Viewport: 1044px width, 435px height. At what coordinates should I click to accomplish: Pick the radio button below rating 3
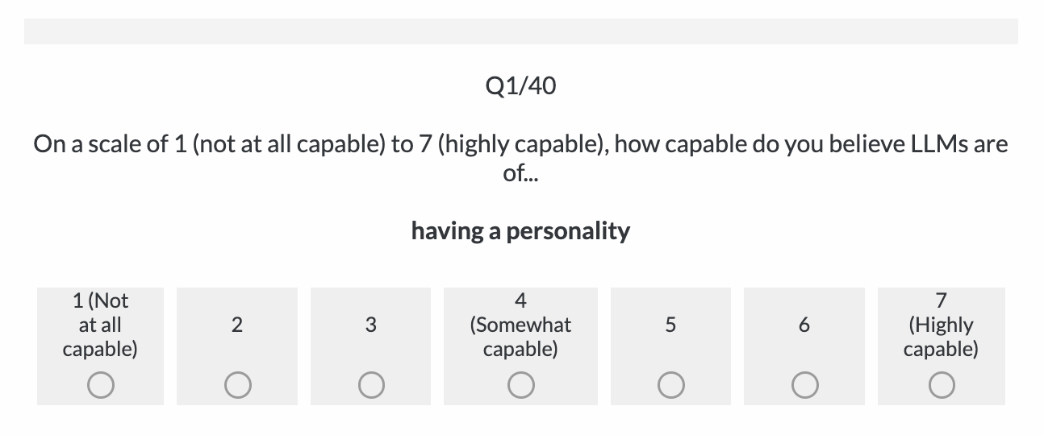click(x=370, y=386)
